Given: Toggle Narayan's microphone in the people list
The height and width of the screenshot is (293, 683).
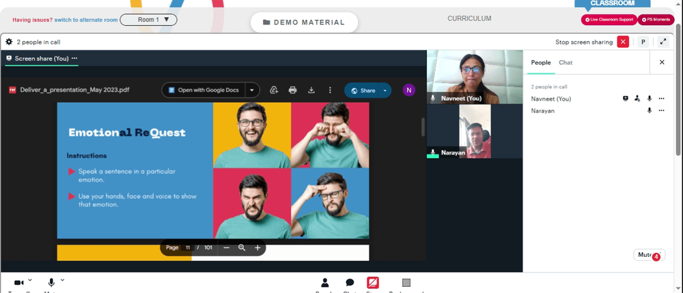Looking at the screenshot, I should [x=649, y=110].
